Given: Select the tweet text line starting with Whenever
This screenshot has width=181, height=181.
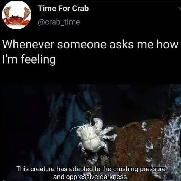Looking at the screenshot, I should 91,45.
